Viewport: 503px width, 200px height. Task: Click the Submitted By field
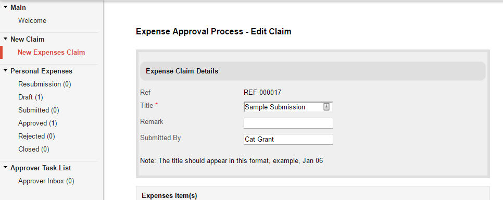(288, 140)
